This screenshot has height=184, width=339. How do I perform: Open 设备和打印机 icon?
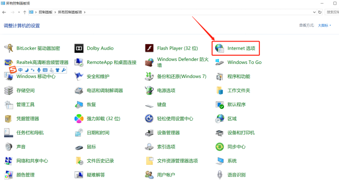point(219,133)
